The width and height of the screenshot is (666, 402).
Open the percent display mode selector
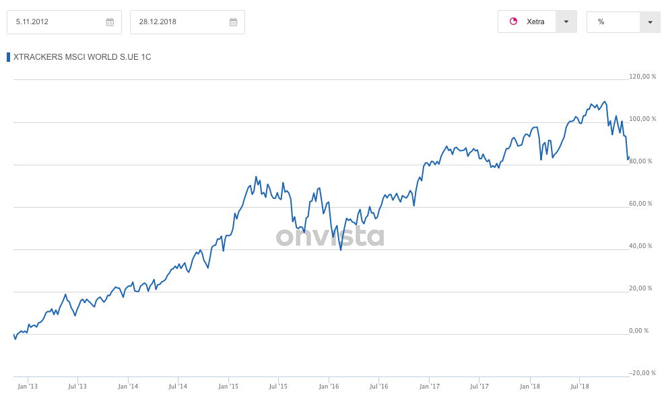[613, 22]
